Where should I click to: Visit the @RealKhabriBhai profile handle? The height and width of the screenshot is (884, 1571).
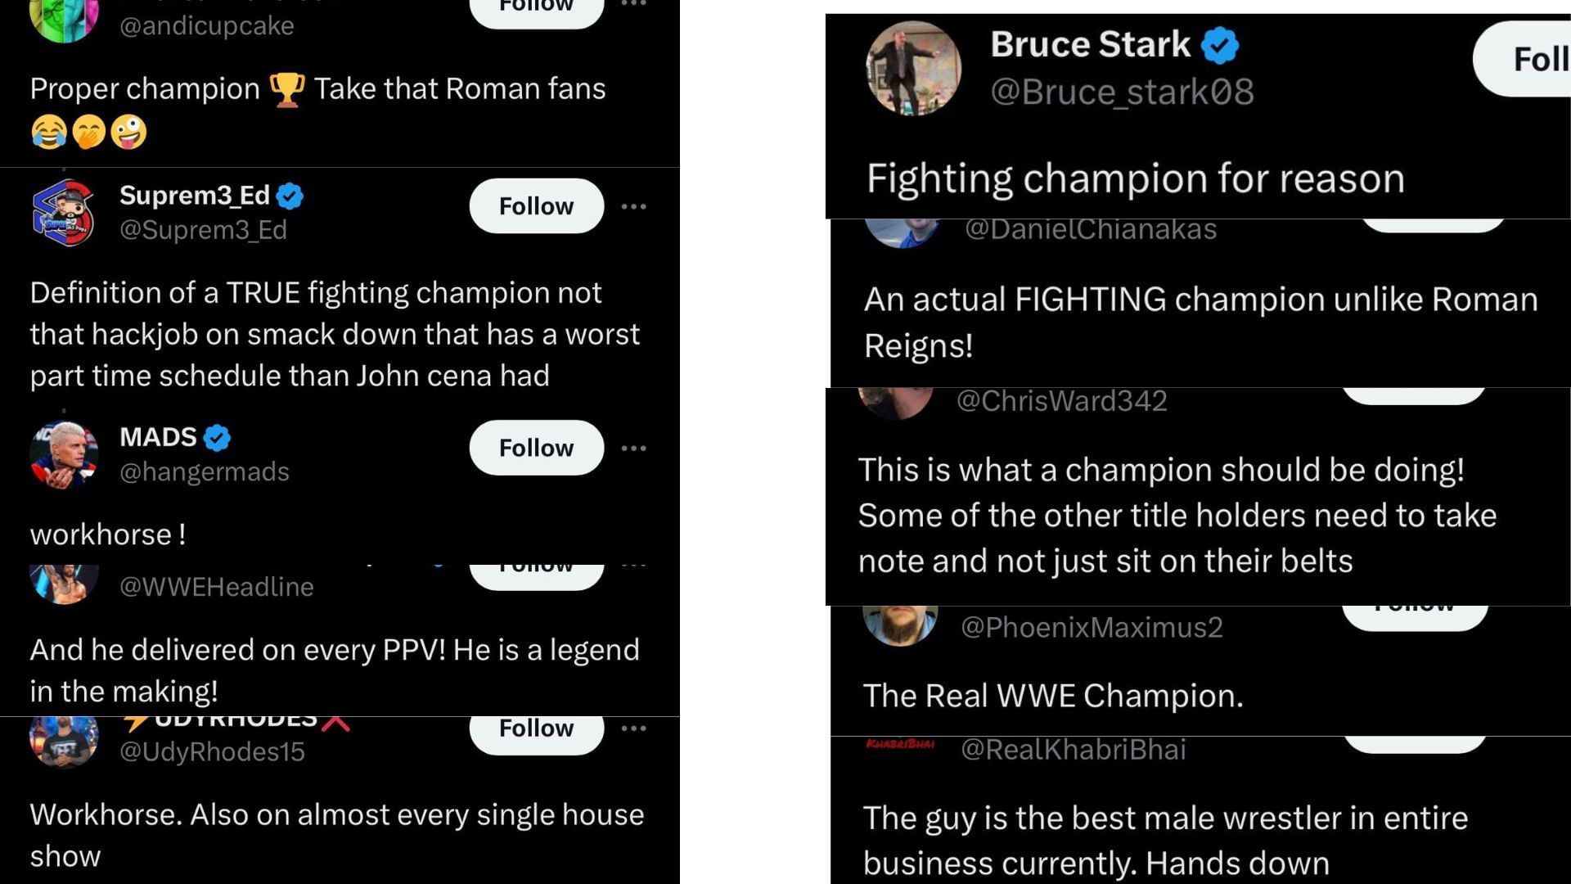(x=1073, y=750)
